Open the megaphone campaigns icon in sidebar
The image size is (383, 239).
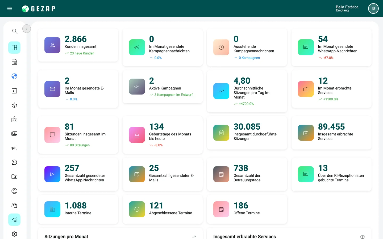[14, 148]
